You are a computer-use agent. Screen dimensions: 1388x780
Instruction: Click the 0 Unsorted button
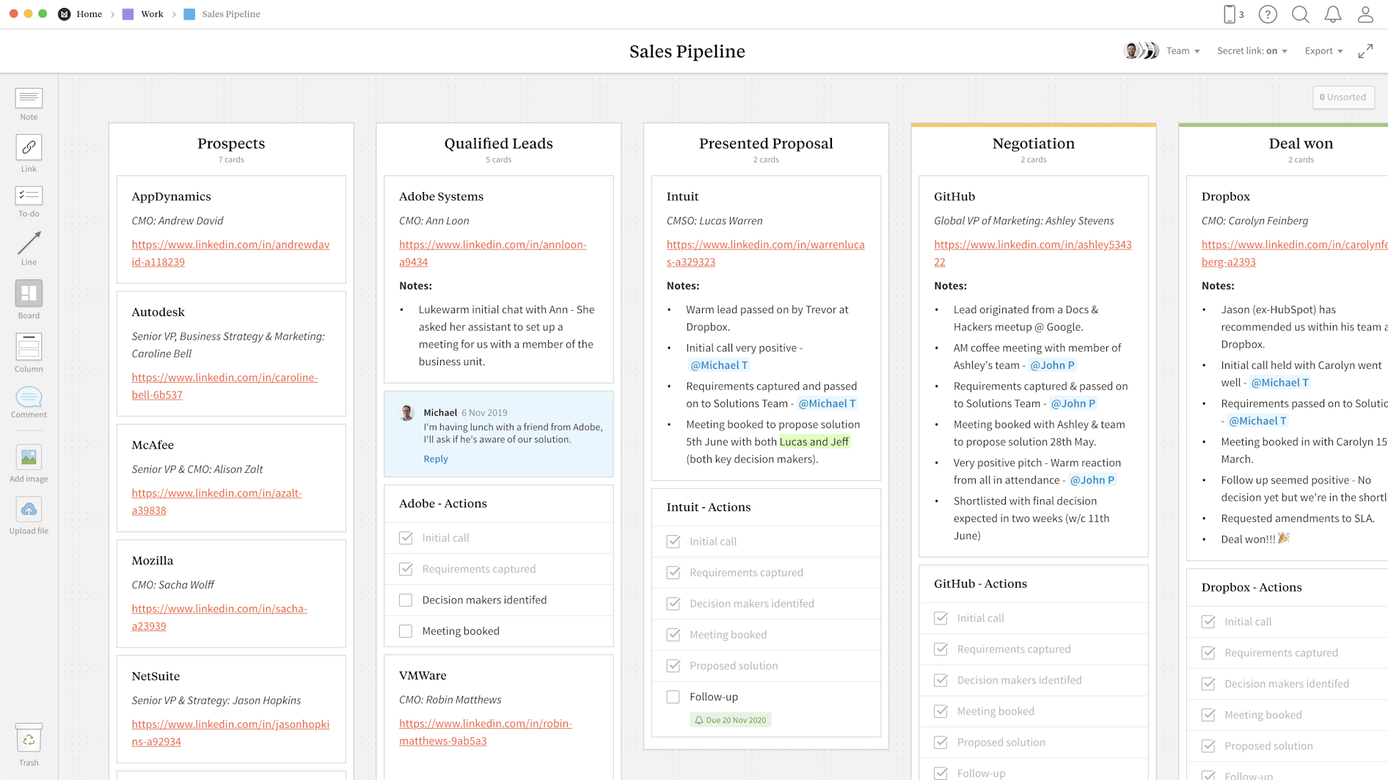tap(1343, 97)
